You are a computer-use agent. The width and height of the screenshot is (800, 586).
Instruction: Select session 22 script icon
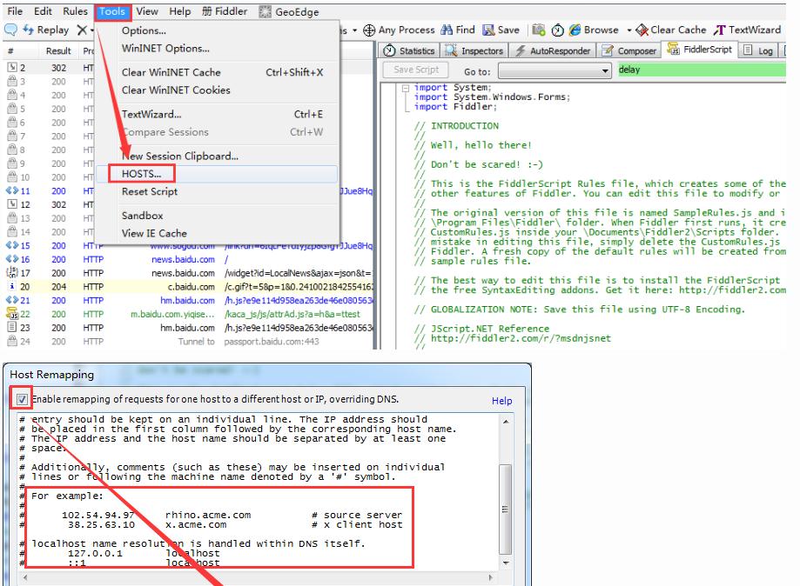12,314
